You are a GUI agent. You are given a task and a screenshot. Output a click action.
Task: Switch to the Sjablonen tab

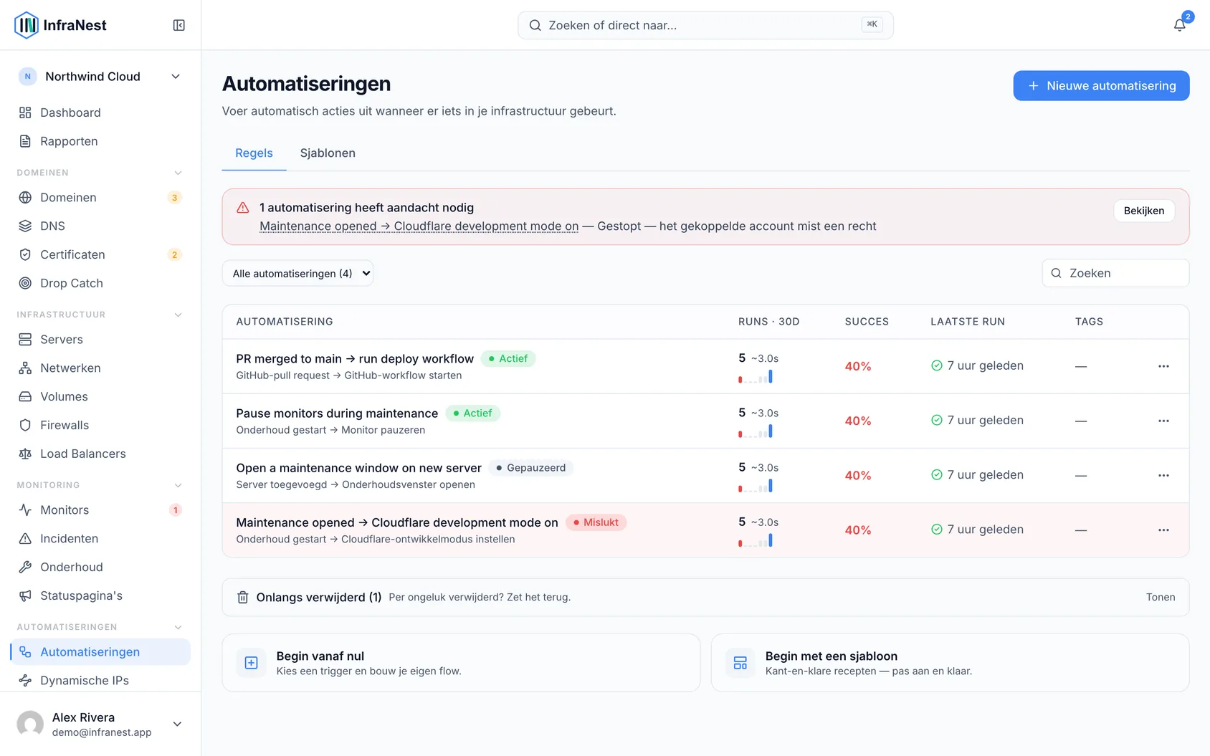tap(328, 153)
